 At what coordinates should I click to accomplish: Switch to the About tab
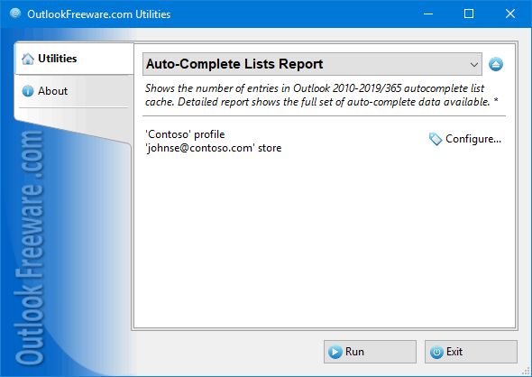pos(73,91)
